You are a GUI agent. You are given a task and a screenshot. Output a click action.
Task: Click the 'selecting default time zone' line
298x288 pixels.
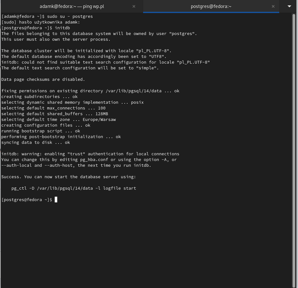(x=58, y=119)
